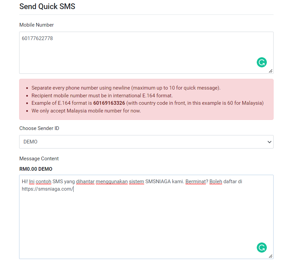Click the underlined word 'Boleh'

pos(216,182)
